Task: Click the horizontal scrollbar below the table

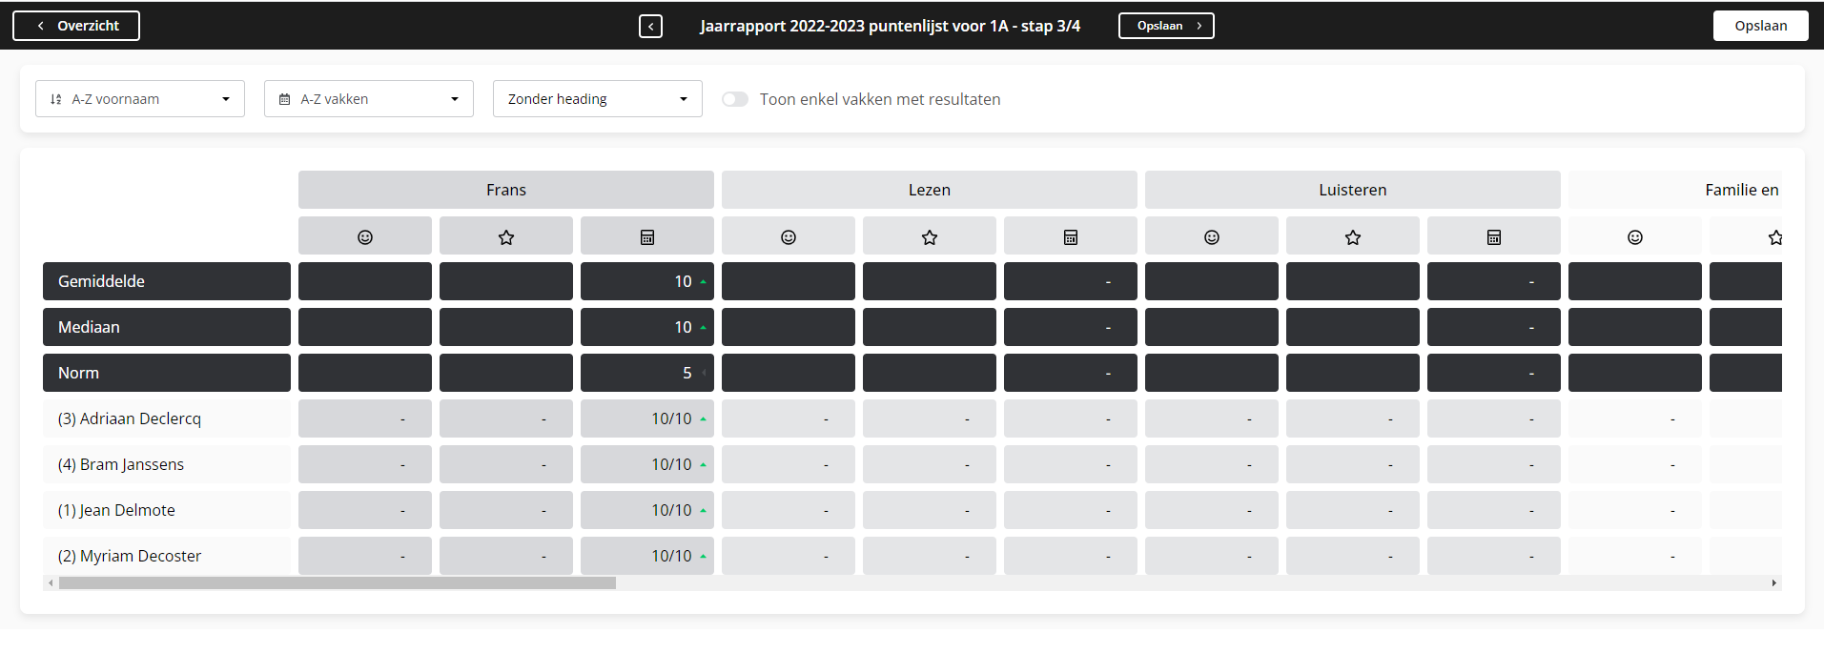Action: point(337,582)
